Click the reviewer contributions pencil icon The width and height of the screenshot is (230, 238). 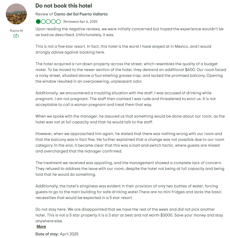coord(15,36)
